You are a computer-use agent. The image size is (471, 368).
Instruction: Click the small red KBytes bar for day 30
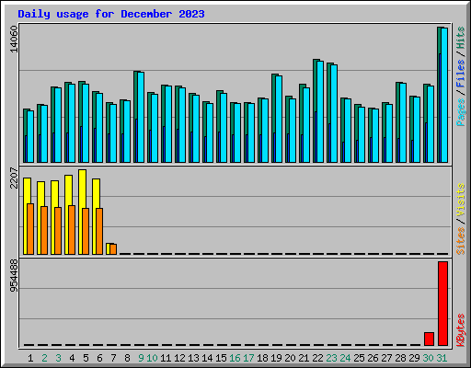429,339
